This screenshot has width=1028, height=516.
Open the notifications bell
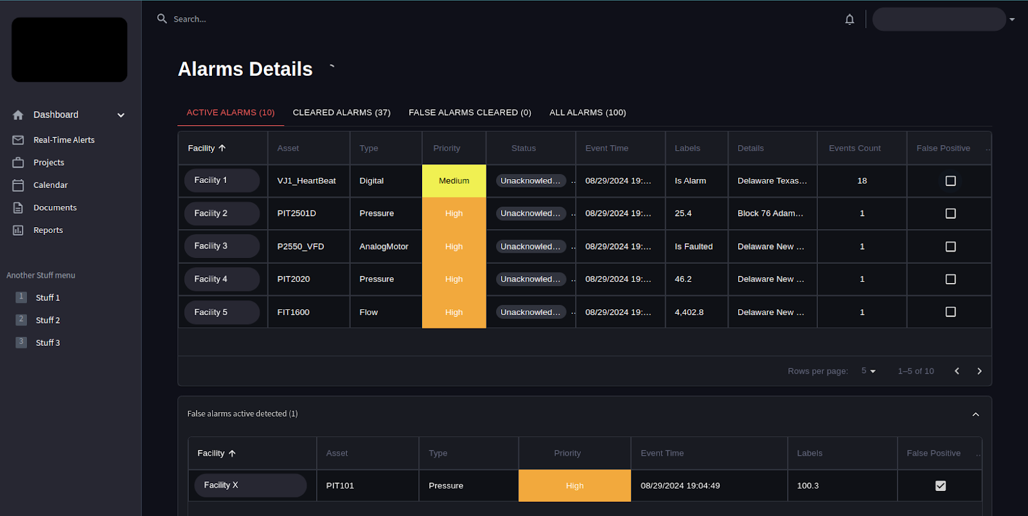[849, 19]
